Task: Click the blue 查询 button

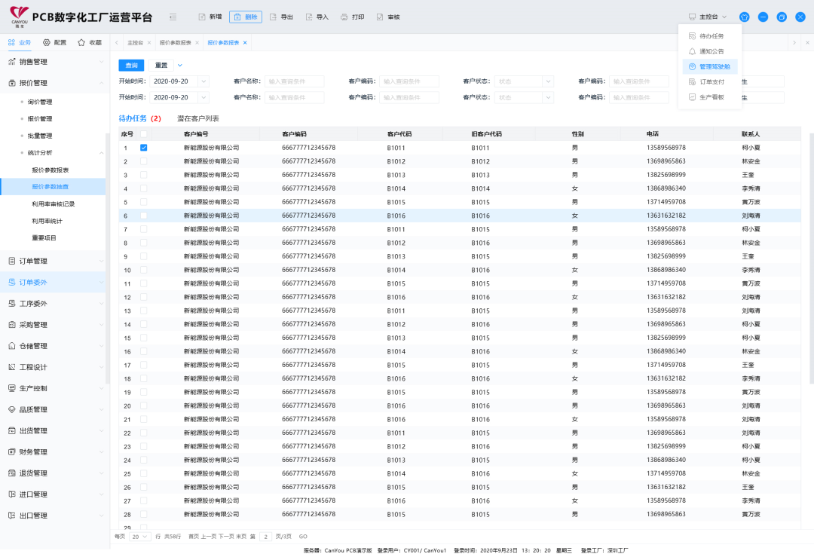Action: click(131, 66)
